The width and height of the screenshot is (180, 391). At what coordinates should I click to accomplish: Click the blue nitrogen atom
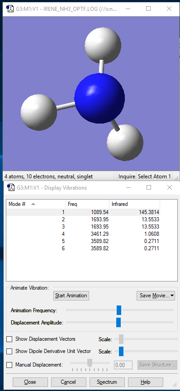[99, 98]
